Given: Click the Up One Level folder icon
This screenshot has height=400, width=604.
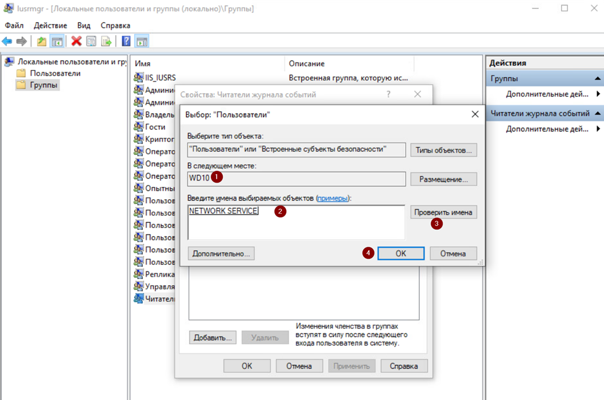Looking at the screenshot, I should (41, 41).
